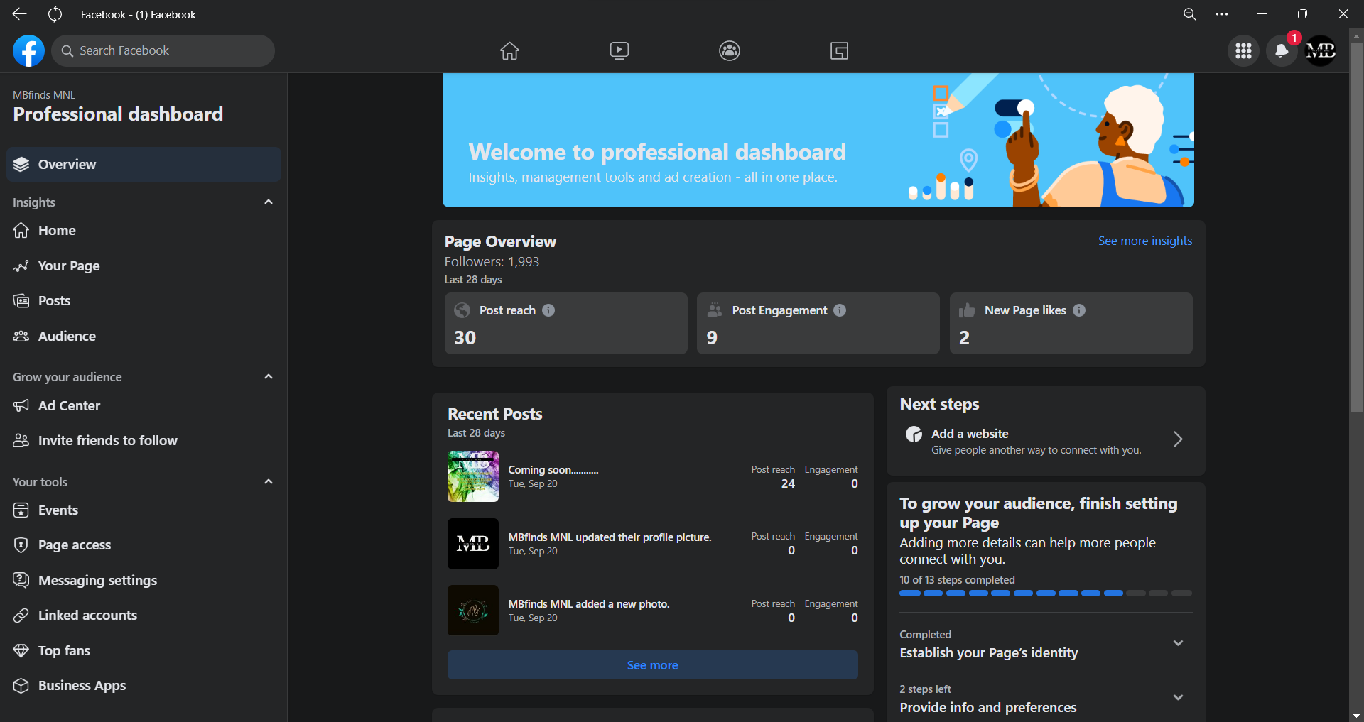Viewport: 1364px width, 722px height.
Task: Click the Coming soon post title
Action: [553, 470]
